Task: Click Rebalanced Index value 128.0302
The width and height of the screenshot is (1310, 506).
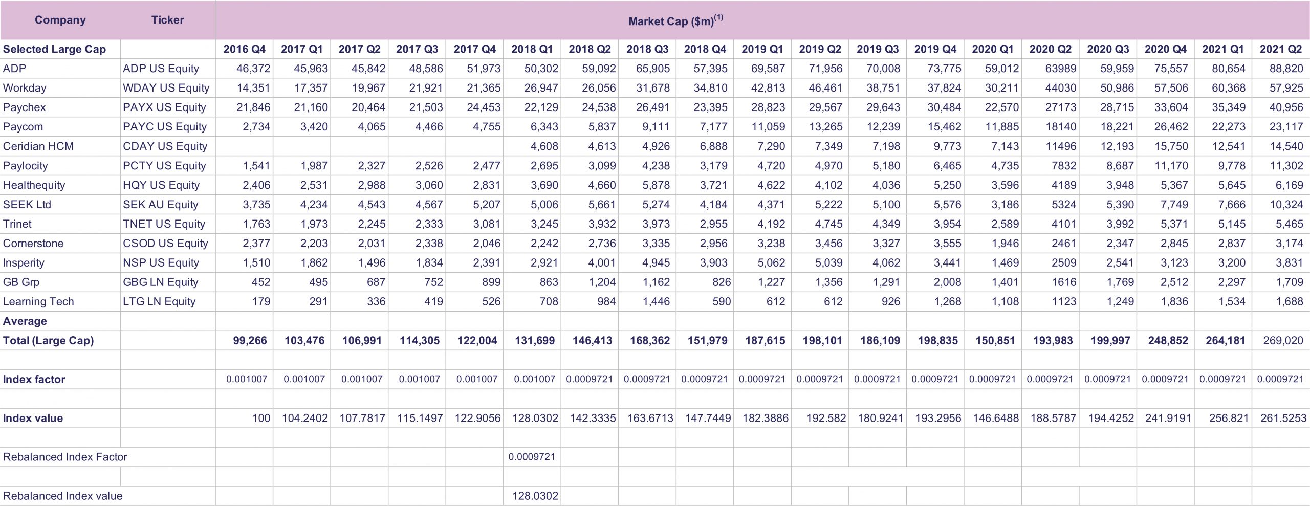Action: pos(535,496)
